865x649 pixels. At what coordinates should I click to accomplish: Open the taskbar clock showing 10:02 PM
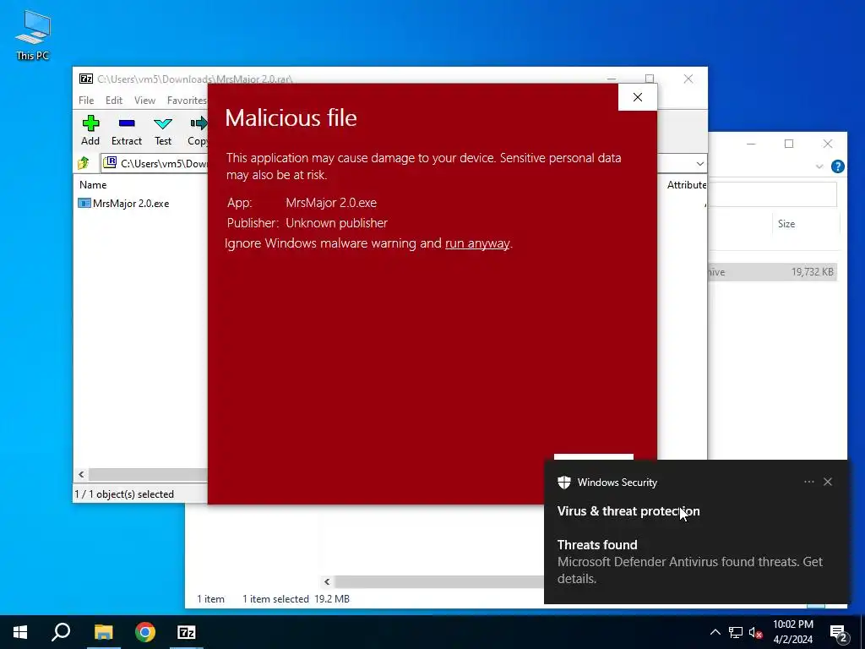tap(792, 632)
